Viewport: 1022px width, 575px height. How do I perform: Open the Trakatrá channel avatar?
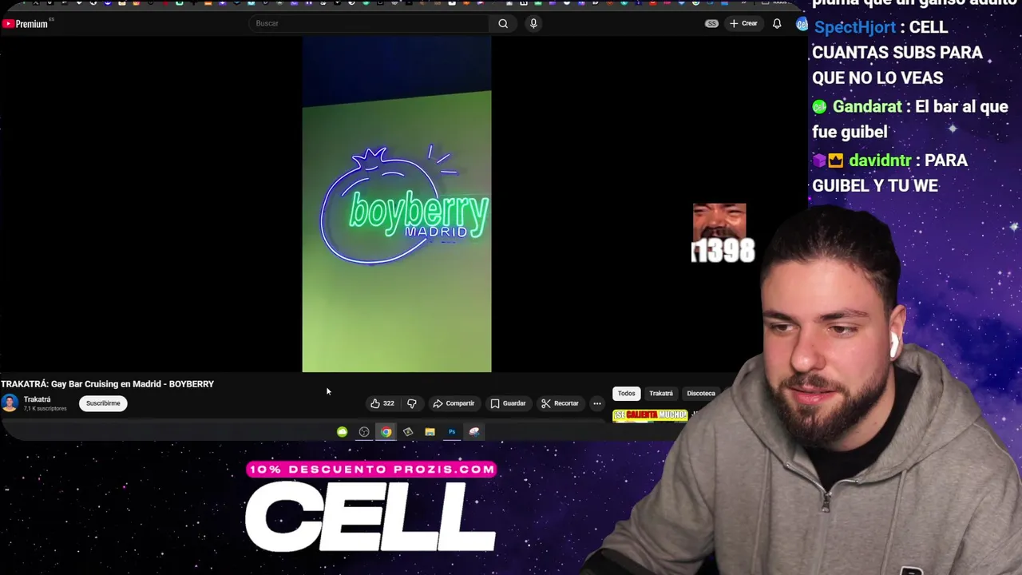10,403
